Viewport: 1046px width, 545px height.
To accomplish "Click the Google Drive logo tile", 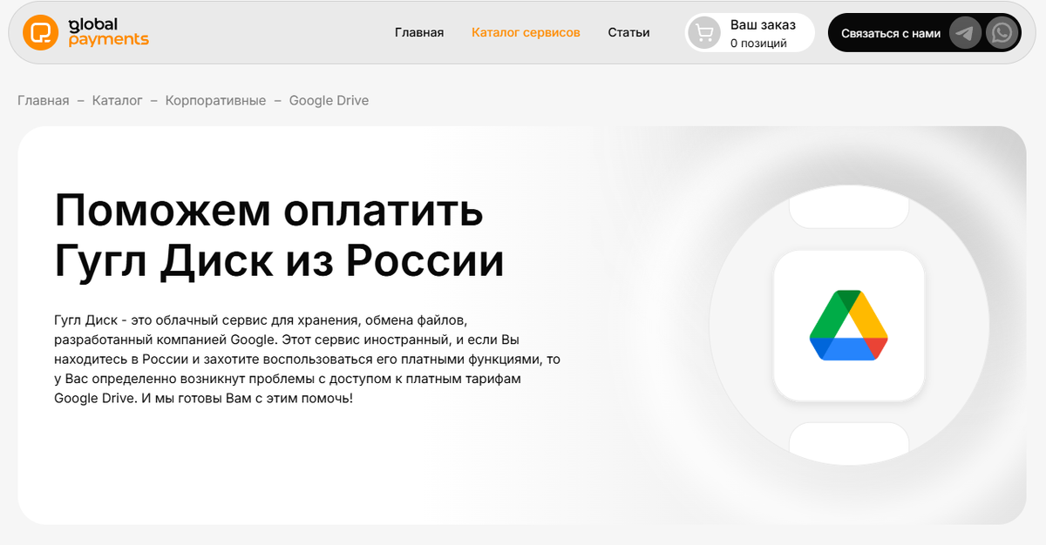I will (x=849, y=326).
